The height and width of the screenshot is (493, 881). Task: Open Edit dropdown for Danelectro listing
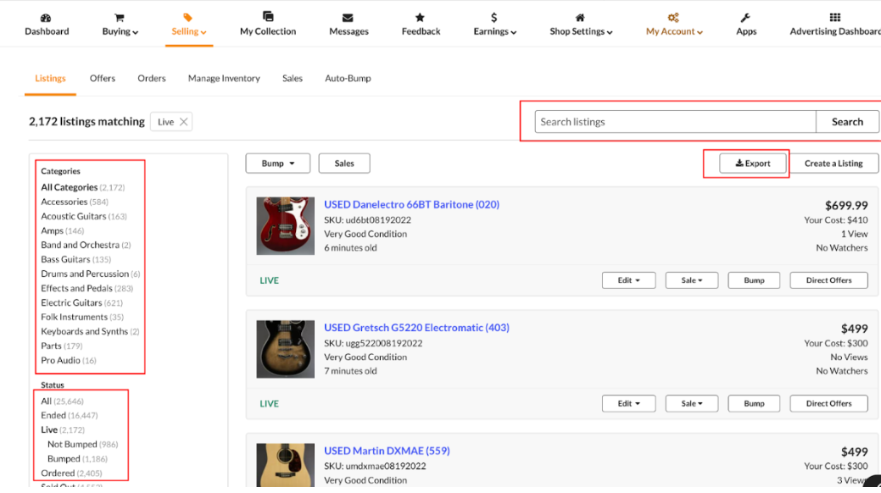(x=628, y=280)
